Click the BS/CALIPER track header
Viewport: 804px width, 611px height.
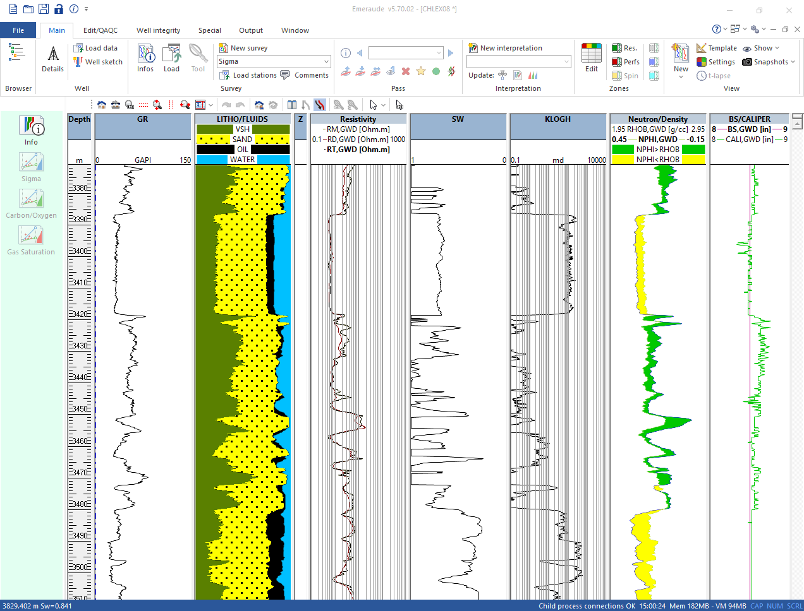coord(750,119)
